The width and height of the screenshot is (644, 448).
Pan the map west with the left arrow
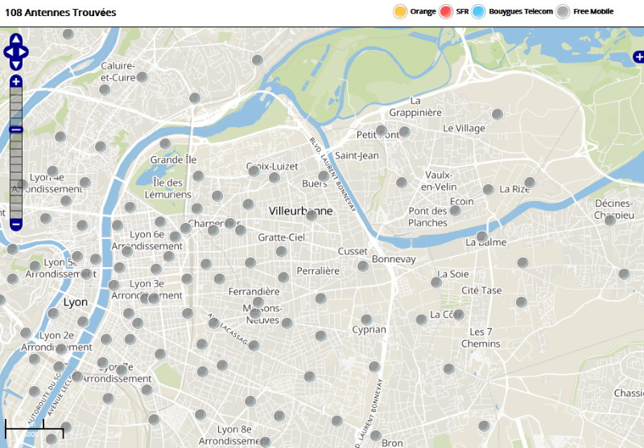(9, 52)
